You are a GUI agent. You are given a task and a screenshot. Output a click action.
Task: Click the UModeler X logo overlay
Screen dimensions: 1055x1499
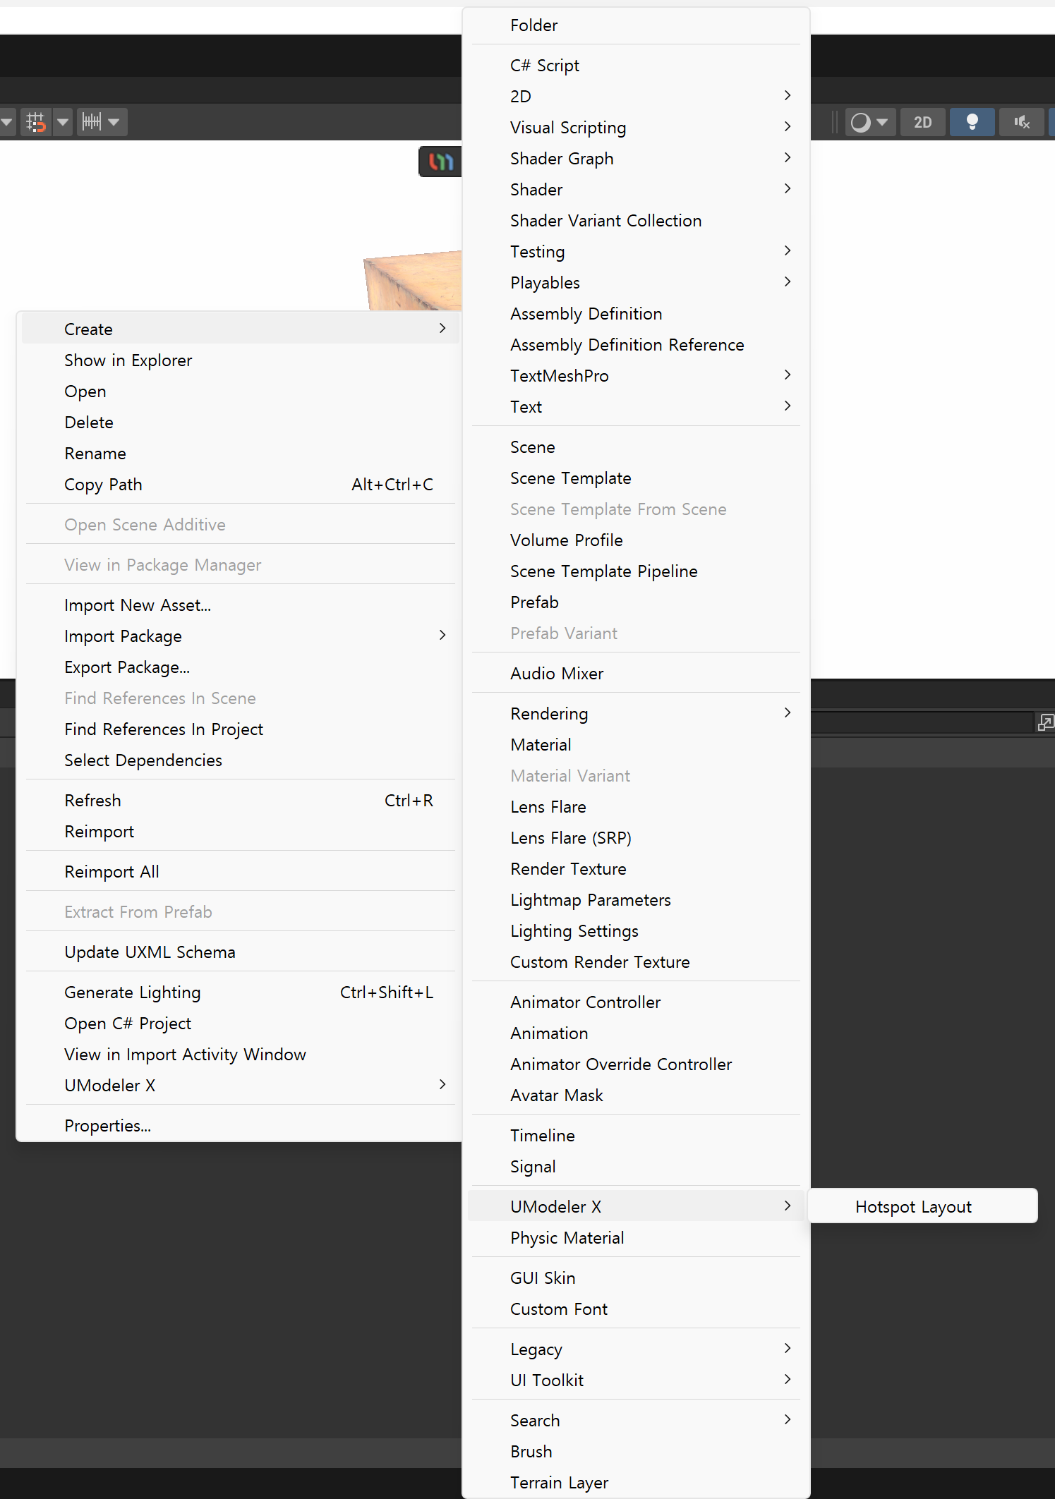[x=440, y=162]
